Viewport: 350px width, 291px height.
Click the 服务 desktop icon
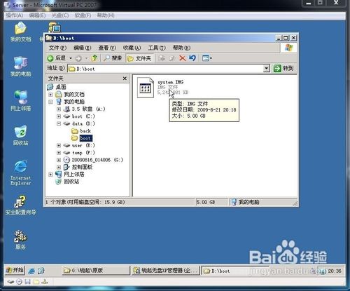(x=20, y=240)
